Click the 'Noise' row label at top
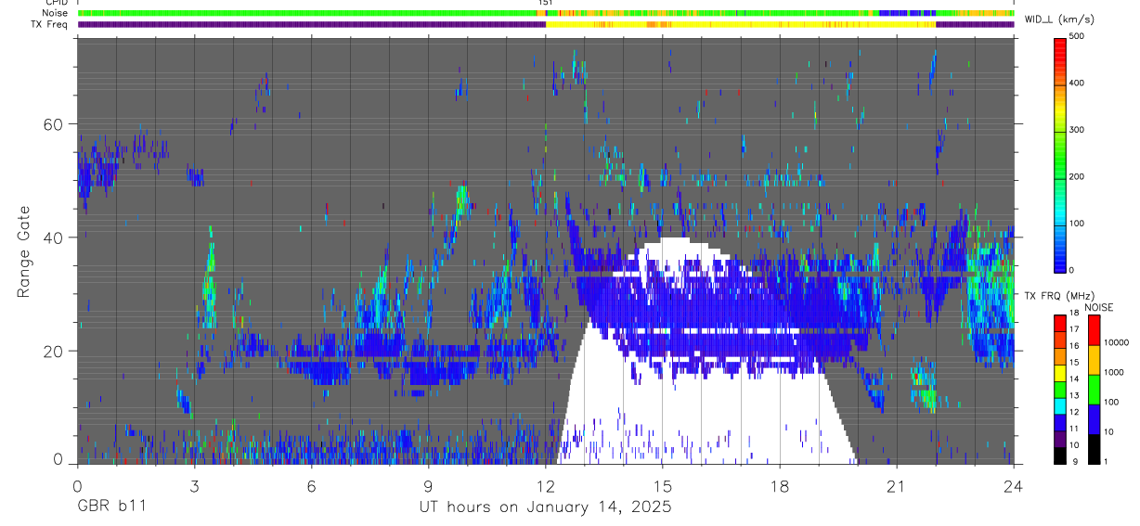 click(56, 13)
